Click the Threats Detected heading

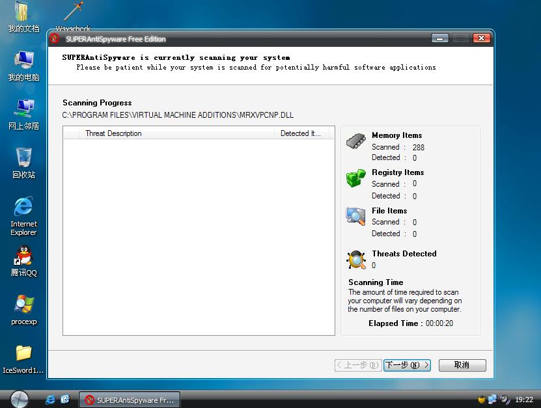tap(404, 254)
